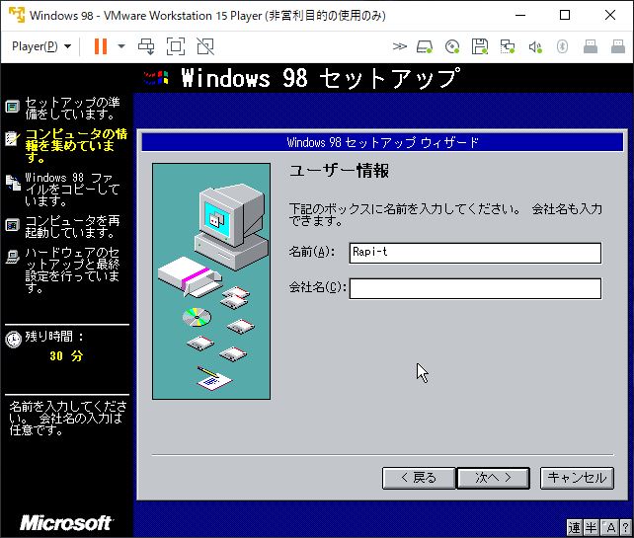Click the セットアップの準備をしています step text

tap(72, 108)
